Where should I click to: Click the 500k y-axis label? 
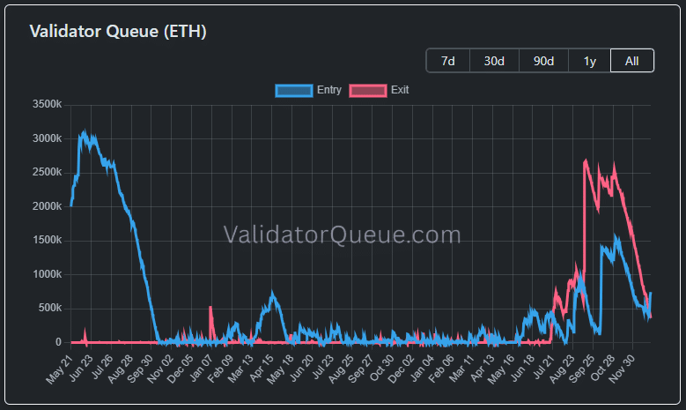tap(50, 308)
